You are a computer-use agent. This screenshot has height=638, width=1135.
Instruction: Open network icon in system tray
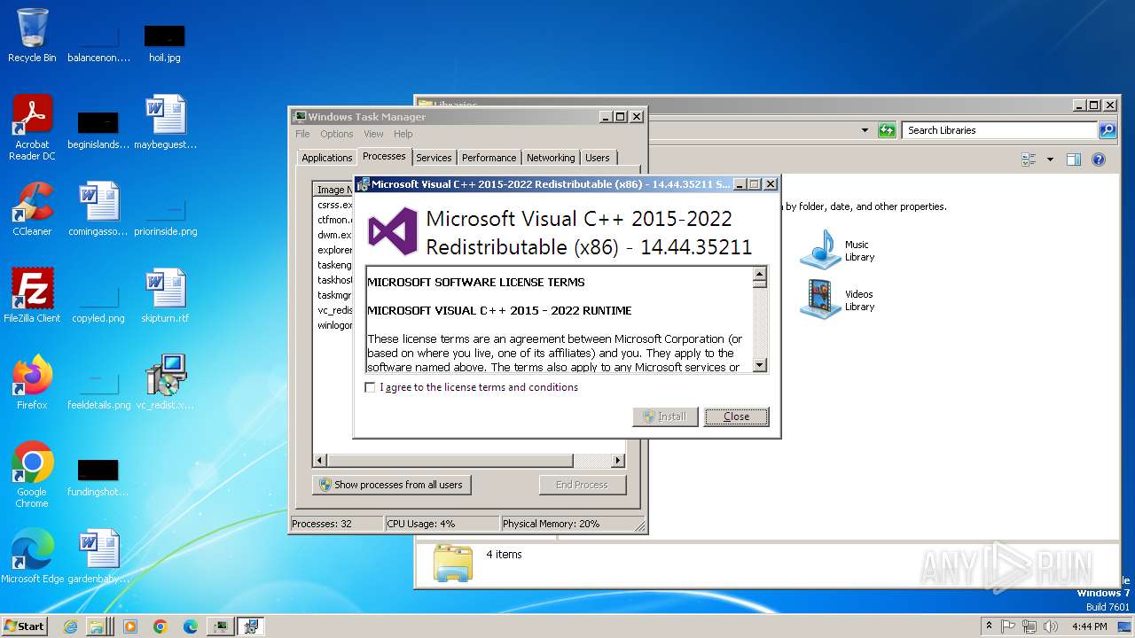[x=1029, y=626]
